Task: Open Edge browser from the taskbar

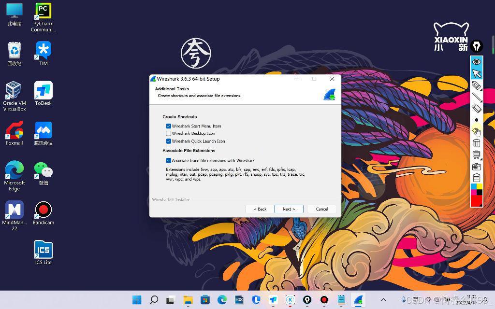Action: point(222,300)
